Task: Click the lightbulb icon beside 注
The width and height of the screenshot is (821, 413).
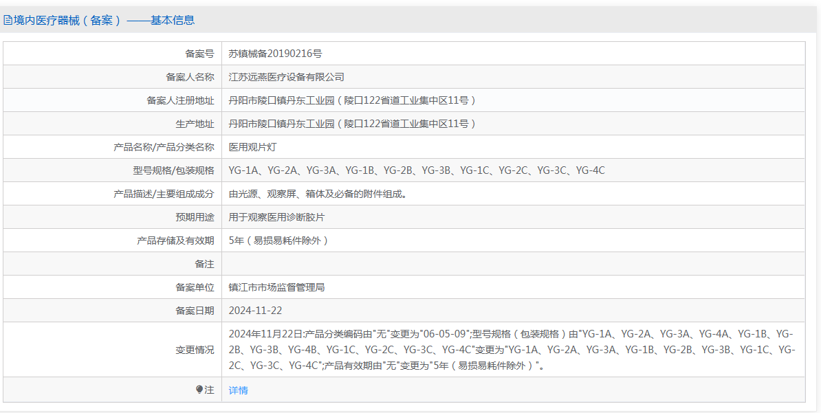Action: [199, 390]
